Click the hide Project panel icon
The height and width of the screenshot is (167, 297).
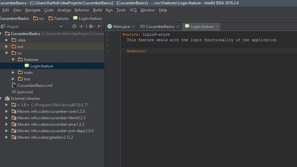coord(100,26)
